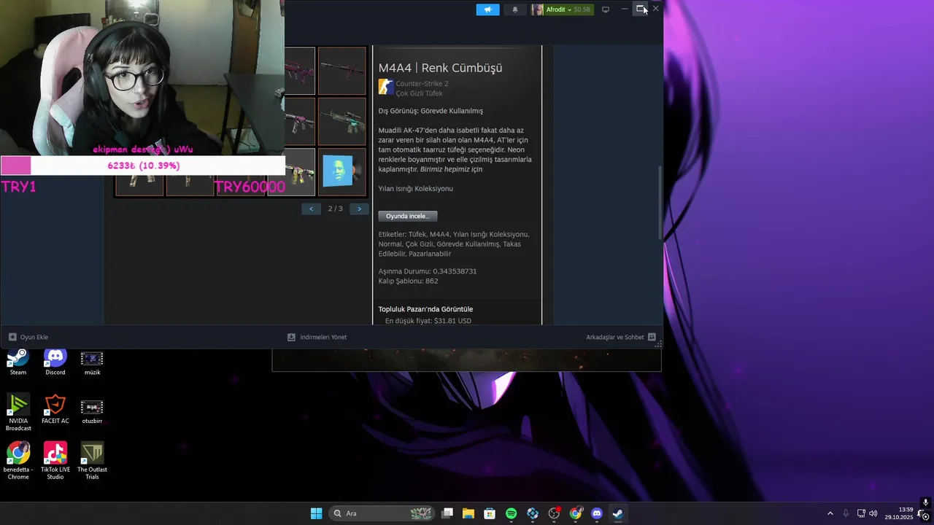Expand the system tray hidden icons chevron
Screen dimensions: 934x525
[x=830, y=513]
